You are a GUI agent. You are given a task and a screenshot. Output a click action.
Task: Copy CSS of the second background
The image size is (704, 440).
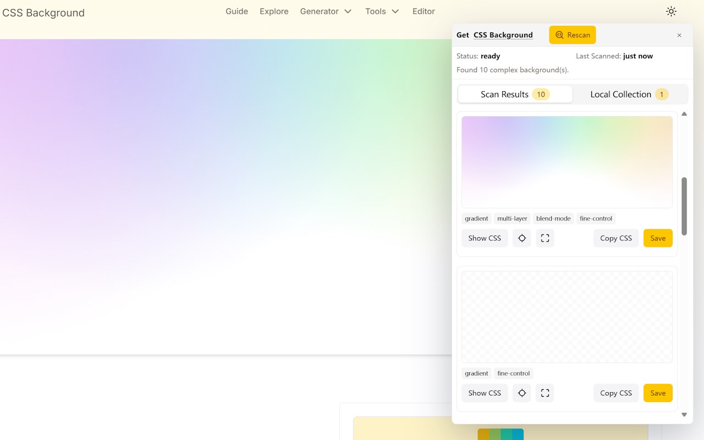pos(615,393)
